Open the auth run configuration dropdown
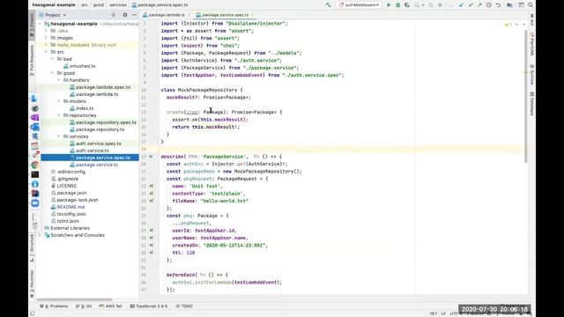The width and height of the screenshot is (564, 317). point(359,5)
